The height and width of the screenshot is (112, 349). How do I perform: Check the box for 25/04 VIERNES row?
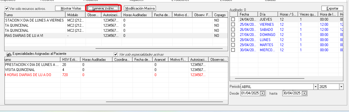tap(233, 25)
